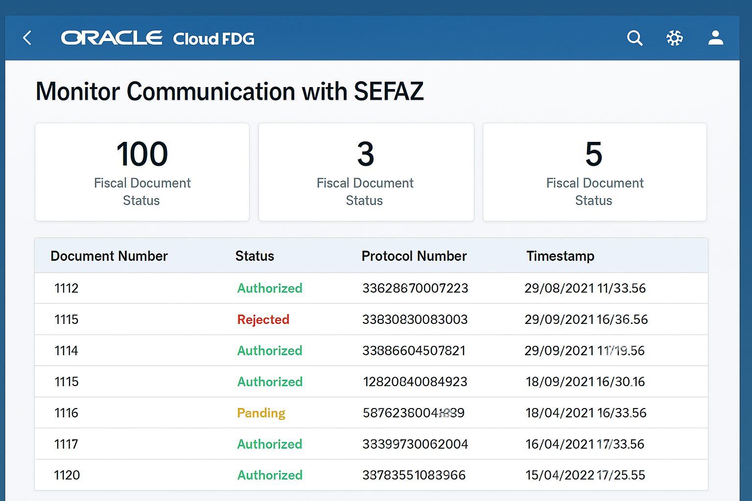Click the Document Number column header
The height and width of the screenshot is (501, 752).
click(x=109, y=255)
